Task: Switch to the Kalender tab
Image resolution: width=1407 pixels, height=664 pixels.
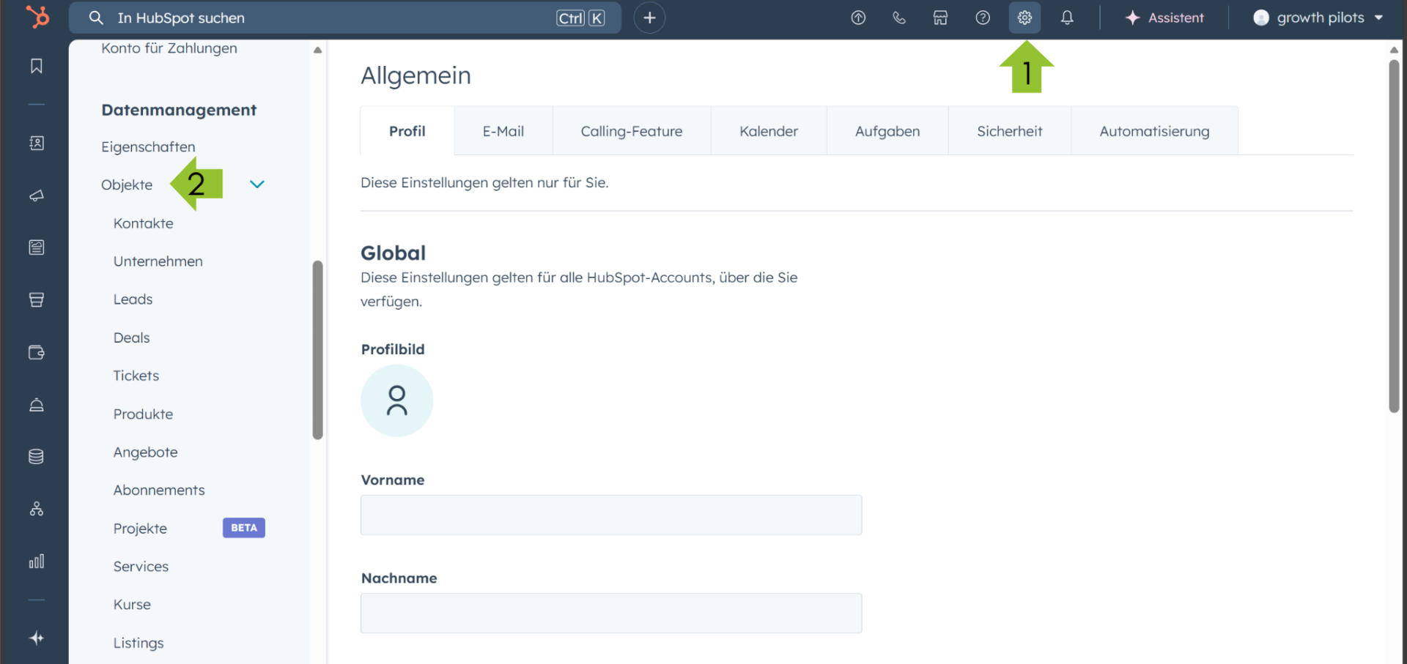Action: click(769, 131)
